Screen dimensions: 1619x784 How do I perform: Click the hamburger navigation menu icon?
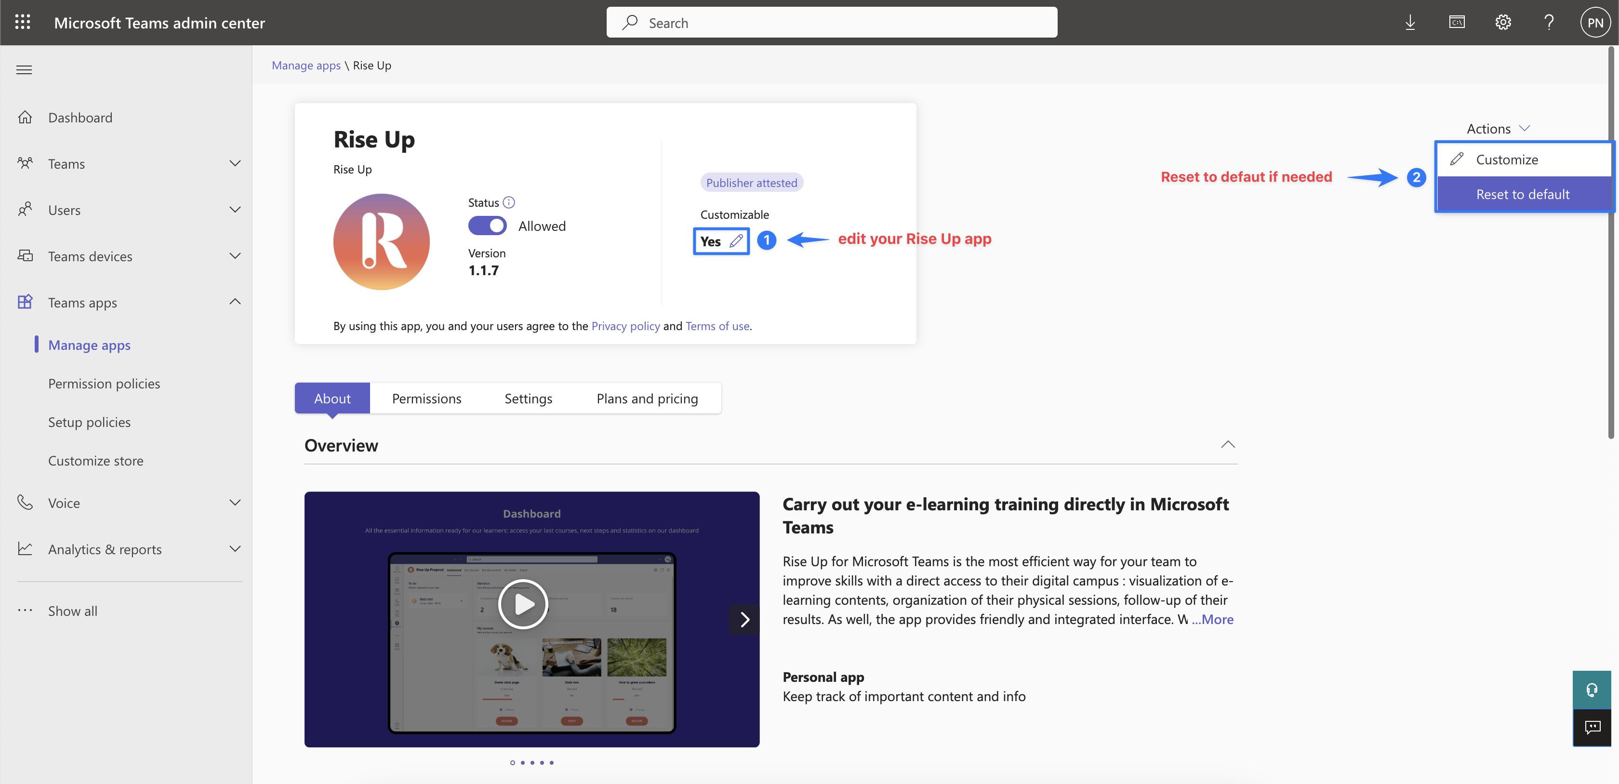tap(24, 70)
